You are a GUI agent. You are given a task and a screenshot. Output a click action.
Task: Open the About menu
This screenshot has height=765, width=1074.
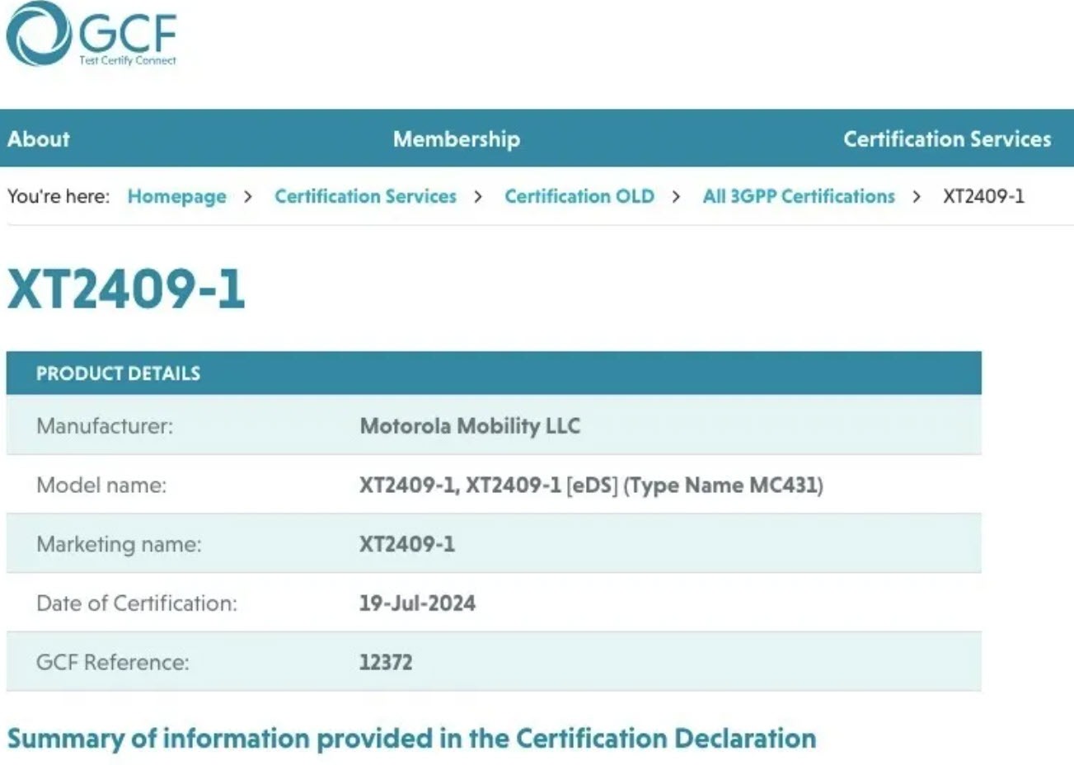pyautogui.click(x=39, y=138)
